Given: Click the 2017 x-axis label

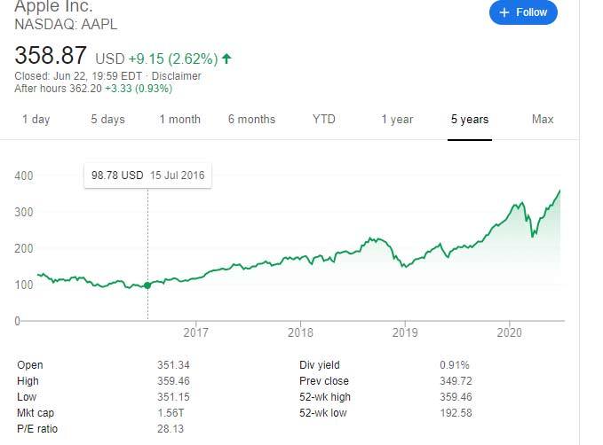Looking at the screenshot, I should (x=195, y=333).
